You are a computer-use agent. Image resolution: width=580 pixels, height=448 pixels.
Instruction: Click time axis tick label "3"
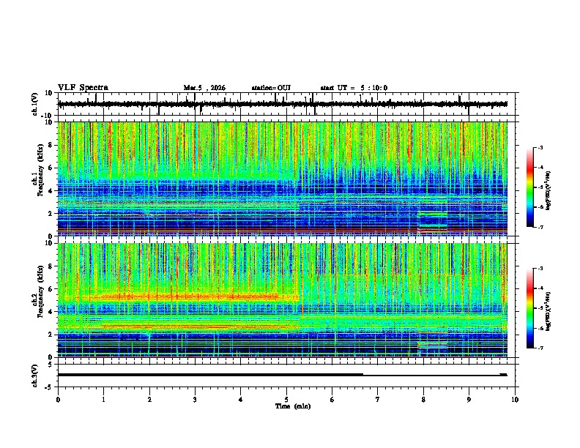195,400
